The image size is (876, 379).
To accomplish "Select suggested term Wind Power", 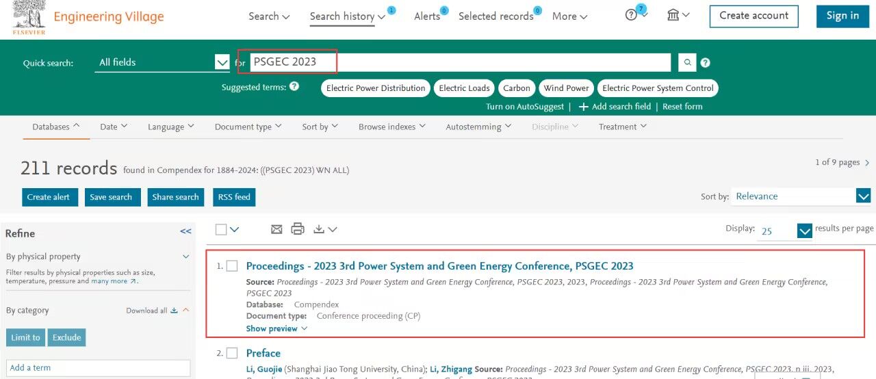I will tap(566, 88).
